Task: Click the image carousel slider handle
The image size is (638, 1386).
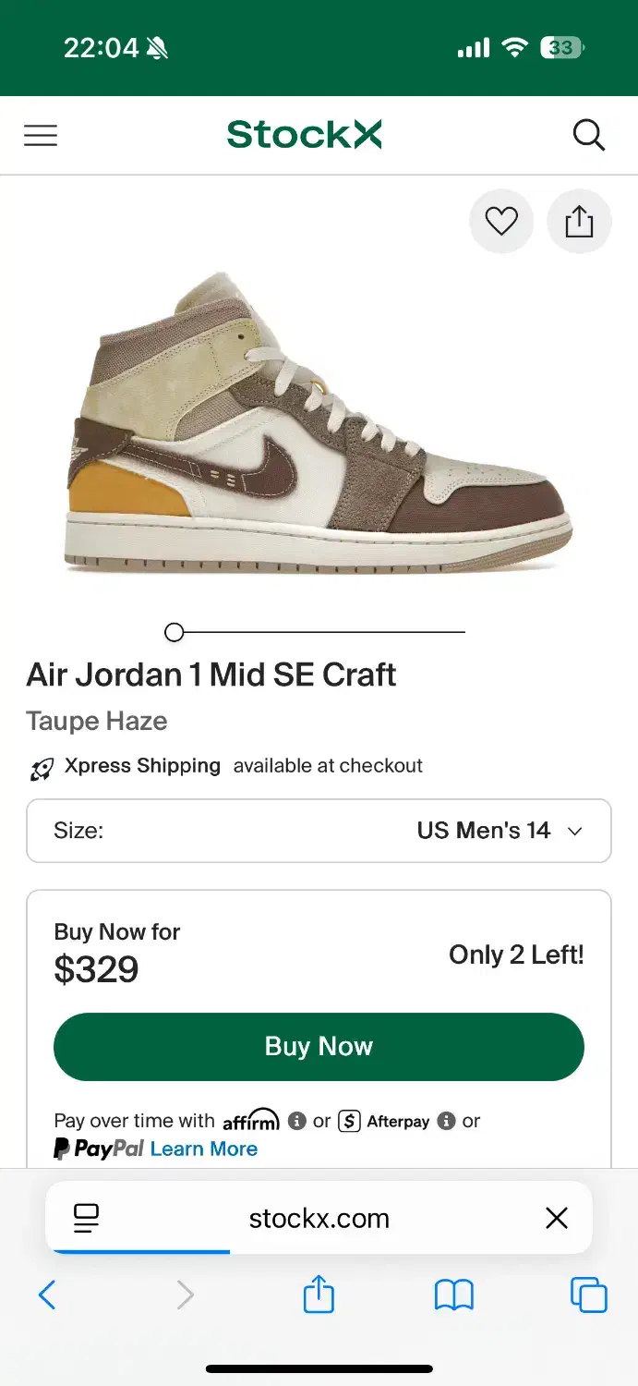Action: coord(174,632)
